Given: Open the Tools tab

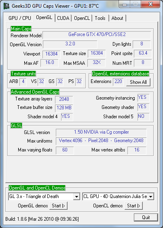Looking at the screenshot, I should click(x=100, y=18).
